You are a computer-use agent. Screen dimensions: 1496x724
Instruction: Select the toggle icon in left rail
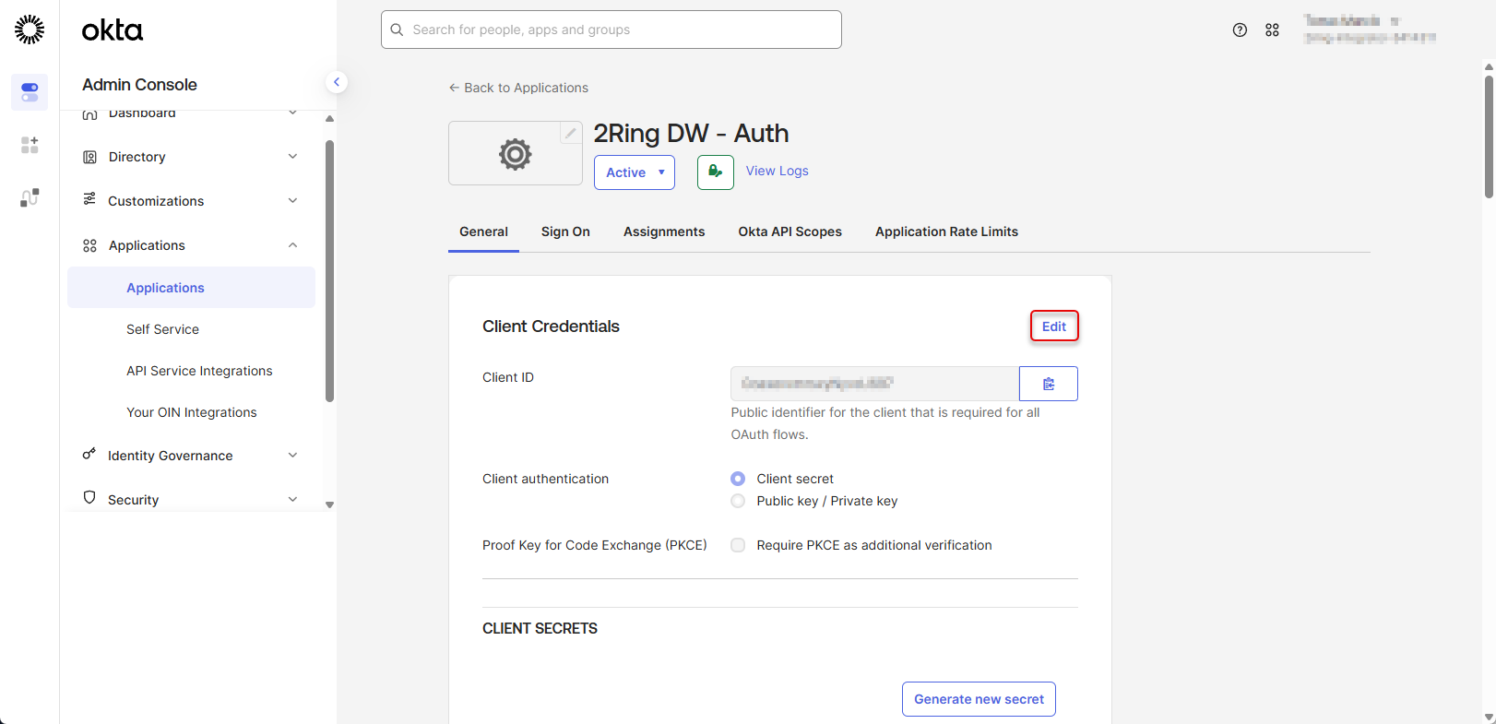coord(30,92)
